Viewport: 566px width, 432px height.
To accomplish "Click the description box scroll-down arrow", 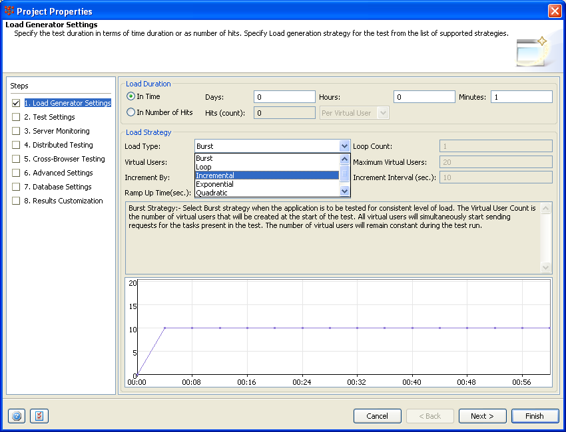I will coord(545,267).
